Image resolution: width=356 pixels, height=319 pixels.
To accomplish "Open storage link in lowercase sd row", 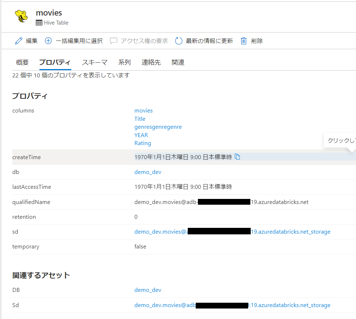I will click(x=232, y=232).
